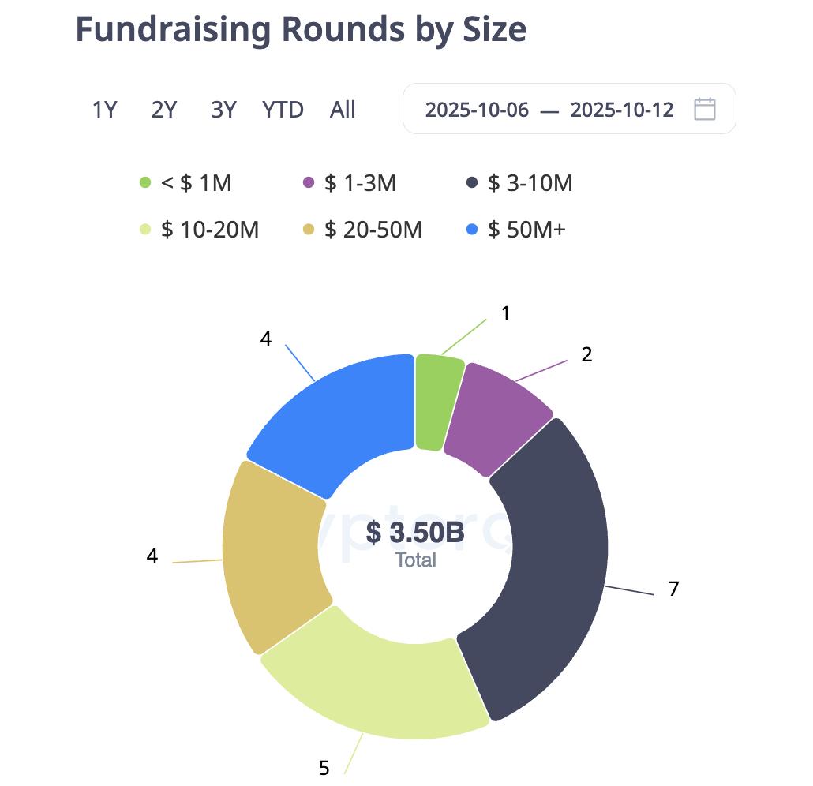813x786 pixels.
Task: Choose the YTD range option
Action: (x=283, y=110)
